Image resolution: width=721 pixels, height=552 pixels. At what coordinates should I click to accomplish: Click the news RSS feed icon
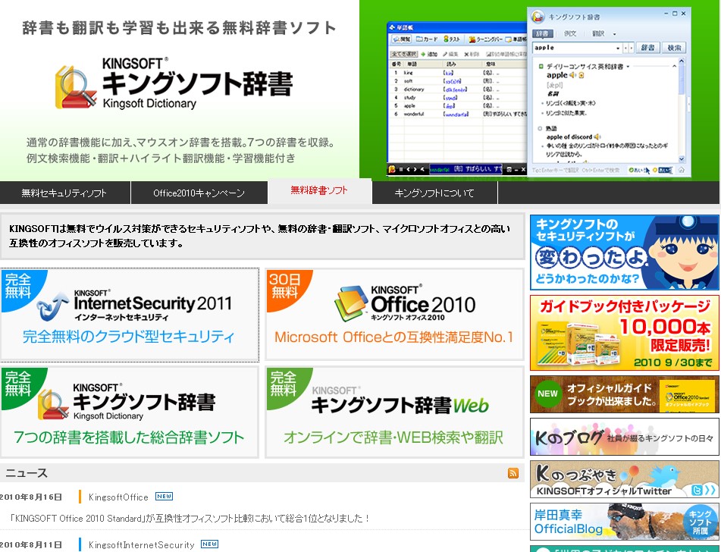(513, 473)
